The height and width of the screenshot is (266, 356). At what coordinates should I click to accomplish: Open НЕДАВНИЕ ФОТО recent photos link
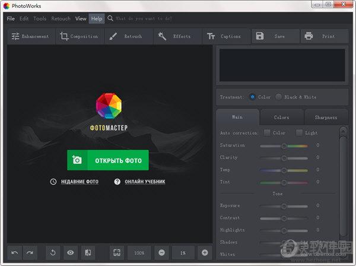pos(80,182)
